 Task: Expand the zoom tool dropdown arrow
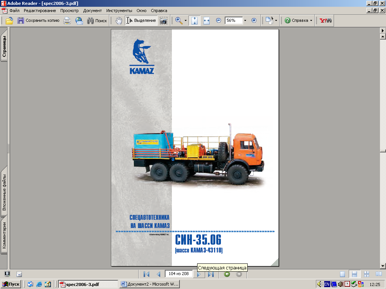point(185,21)
